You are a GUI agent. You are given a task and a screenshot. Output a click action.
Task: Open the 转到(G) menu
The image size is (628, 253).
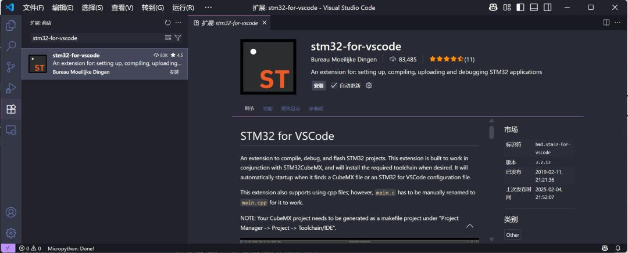coord(153,8)
